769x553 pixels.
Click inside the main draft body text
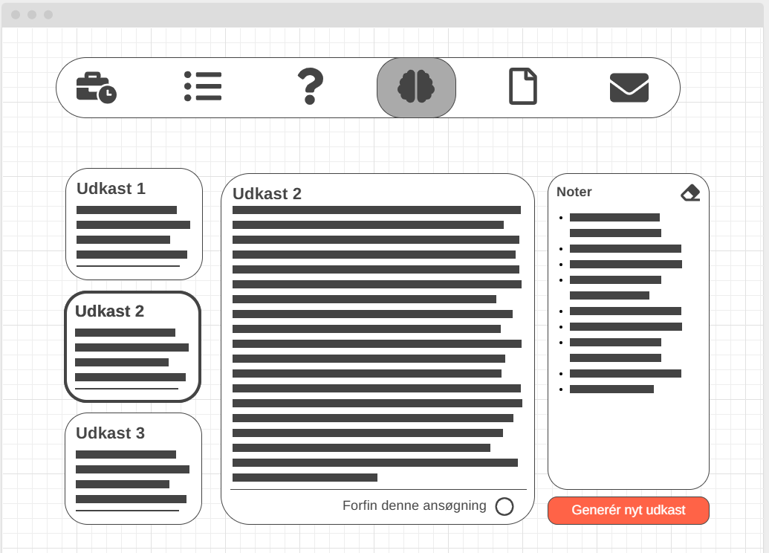(x=377, y=343)
